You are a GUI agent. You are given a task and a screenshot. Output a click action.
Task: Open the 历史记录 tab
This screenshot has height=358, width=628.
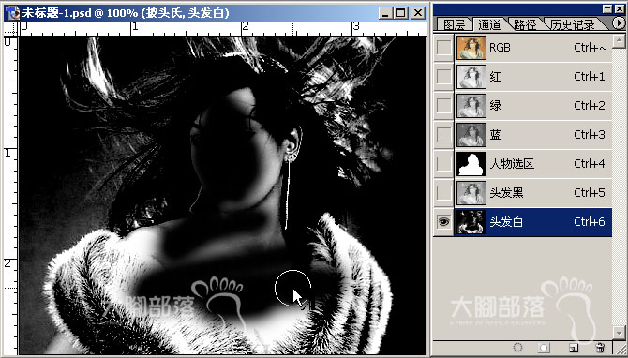click(573, 24)
